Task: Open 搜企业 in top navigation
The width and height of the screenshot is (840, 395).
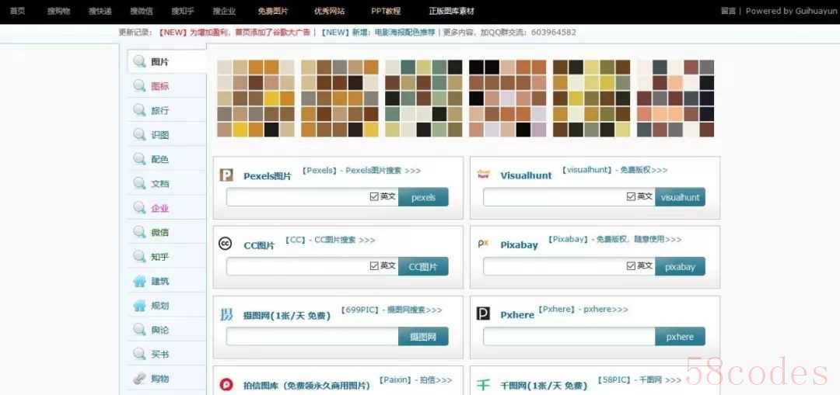Action: [224, 11]
